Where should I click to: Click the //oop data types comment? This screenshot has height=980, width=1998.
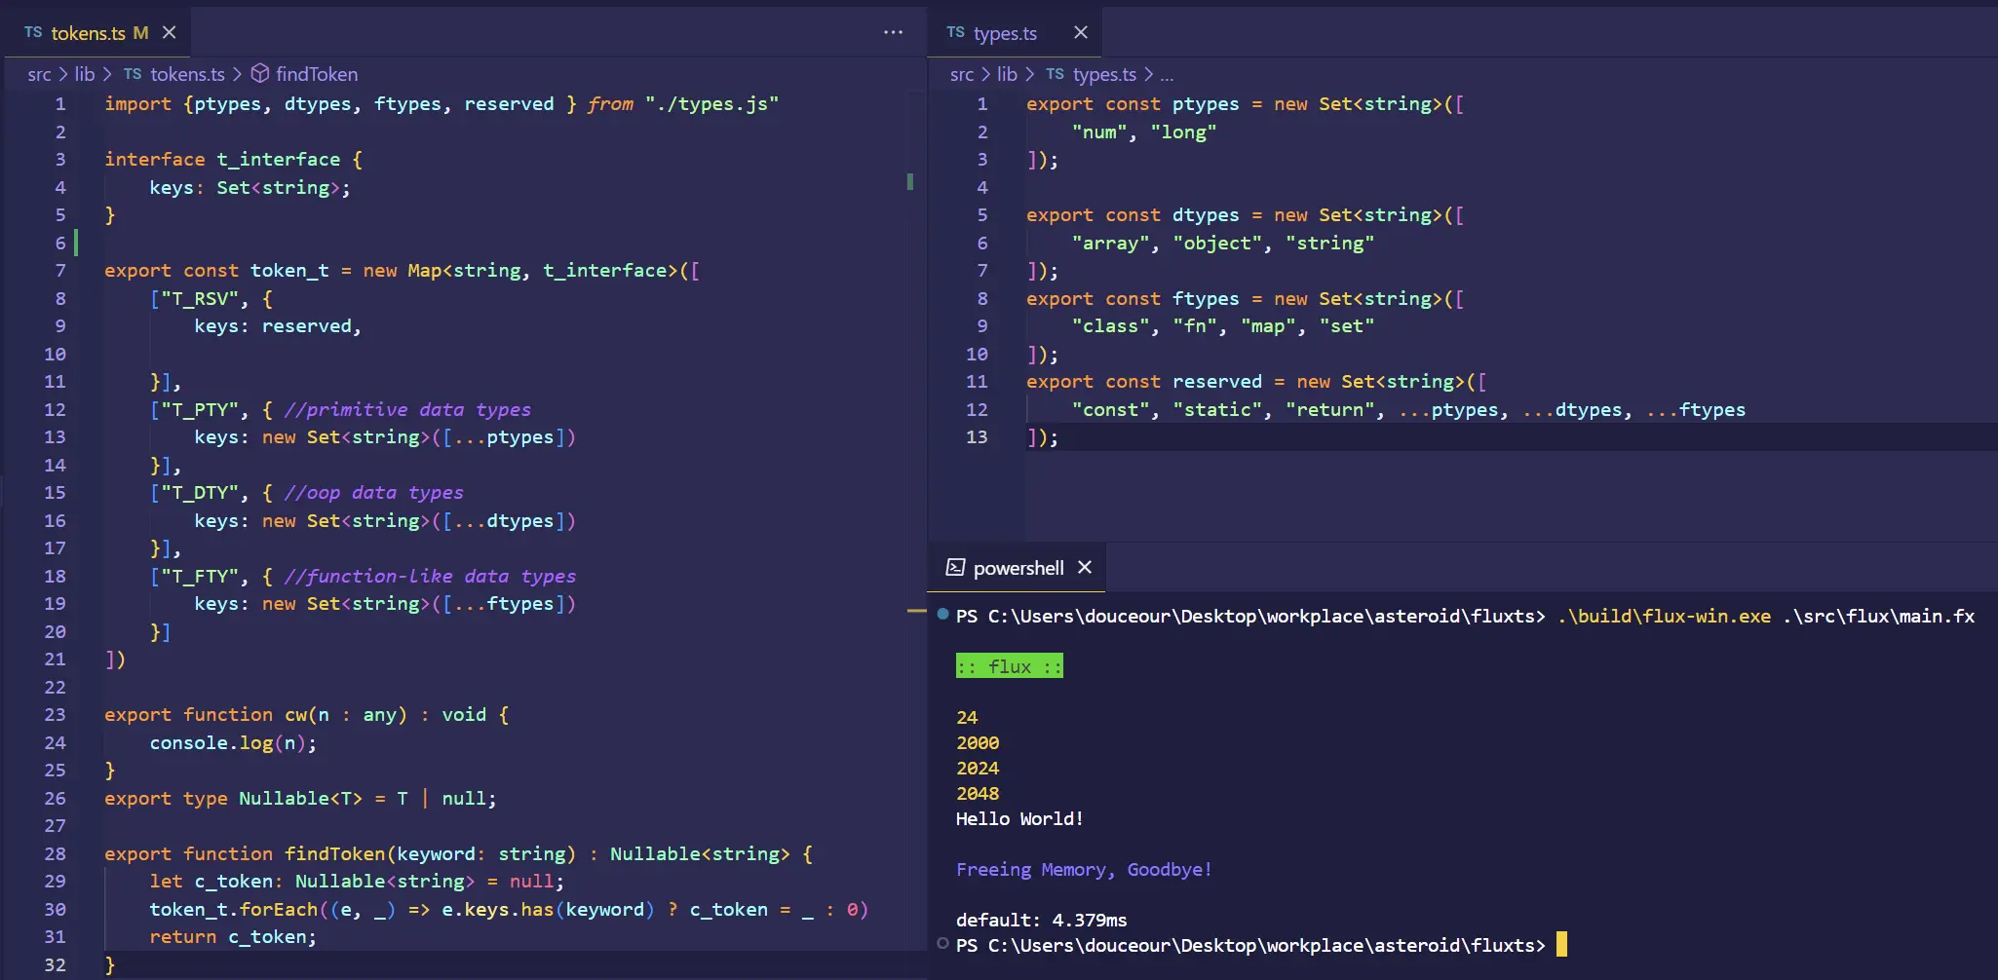[x=373, y=492]
